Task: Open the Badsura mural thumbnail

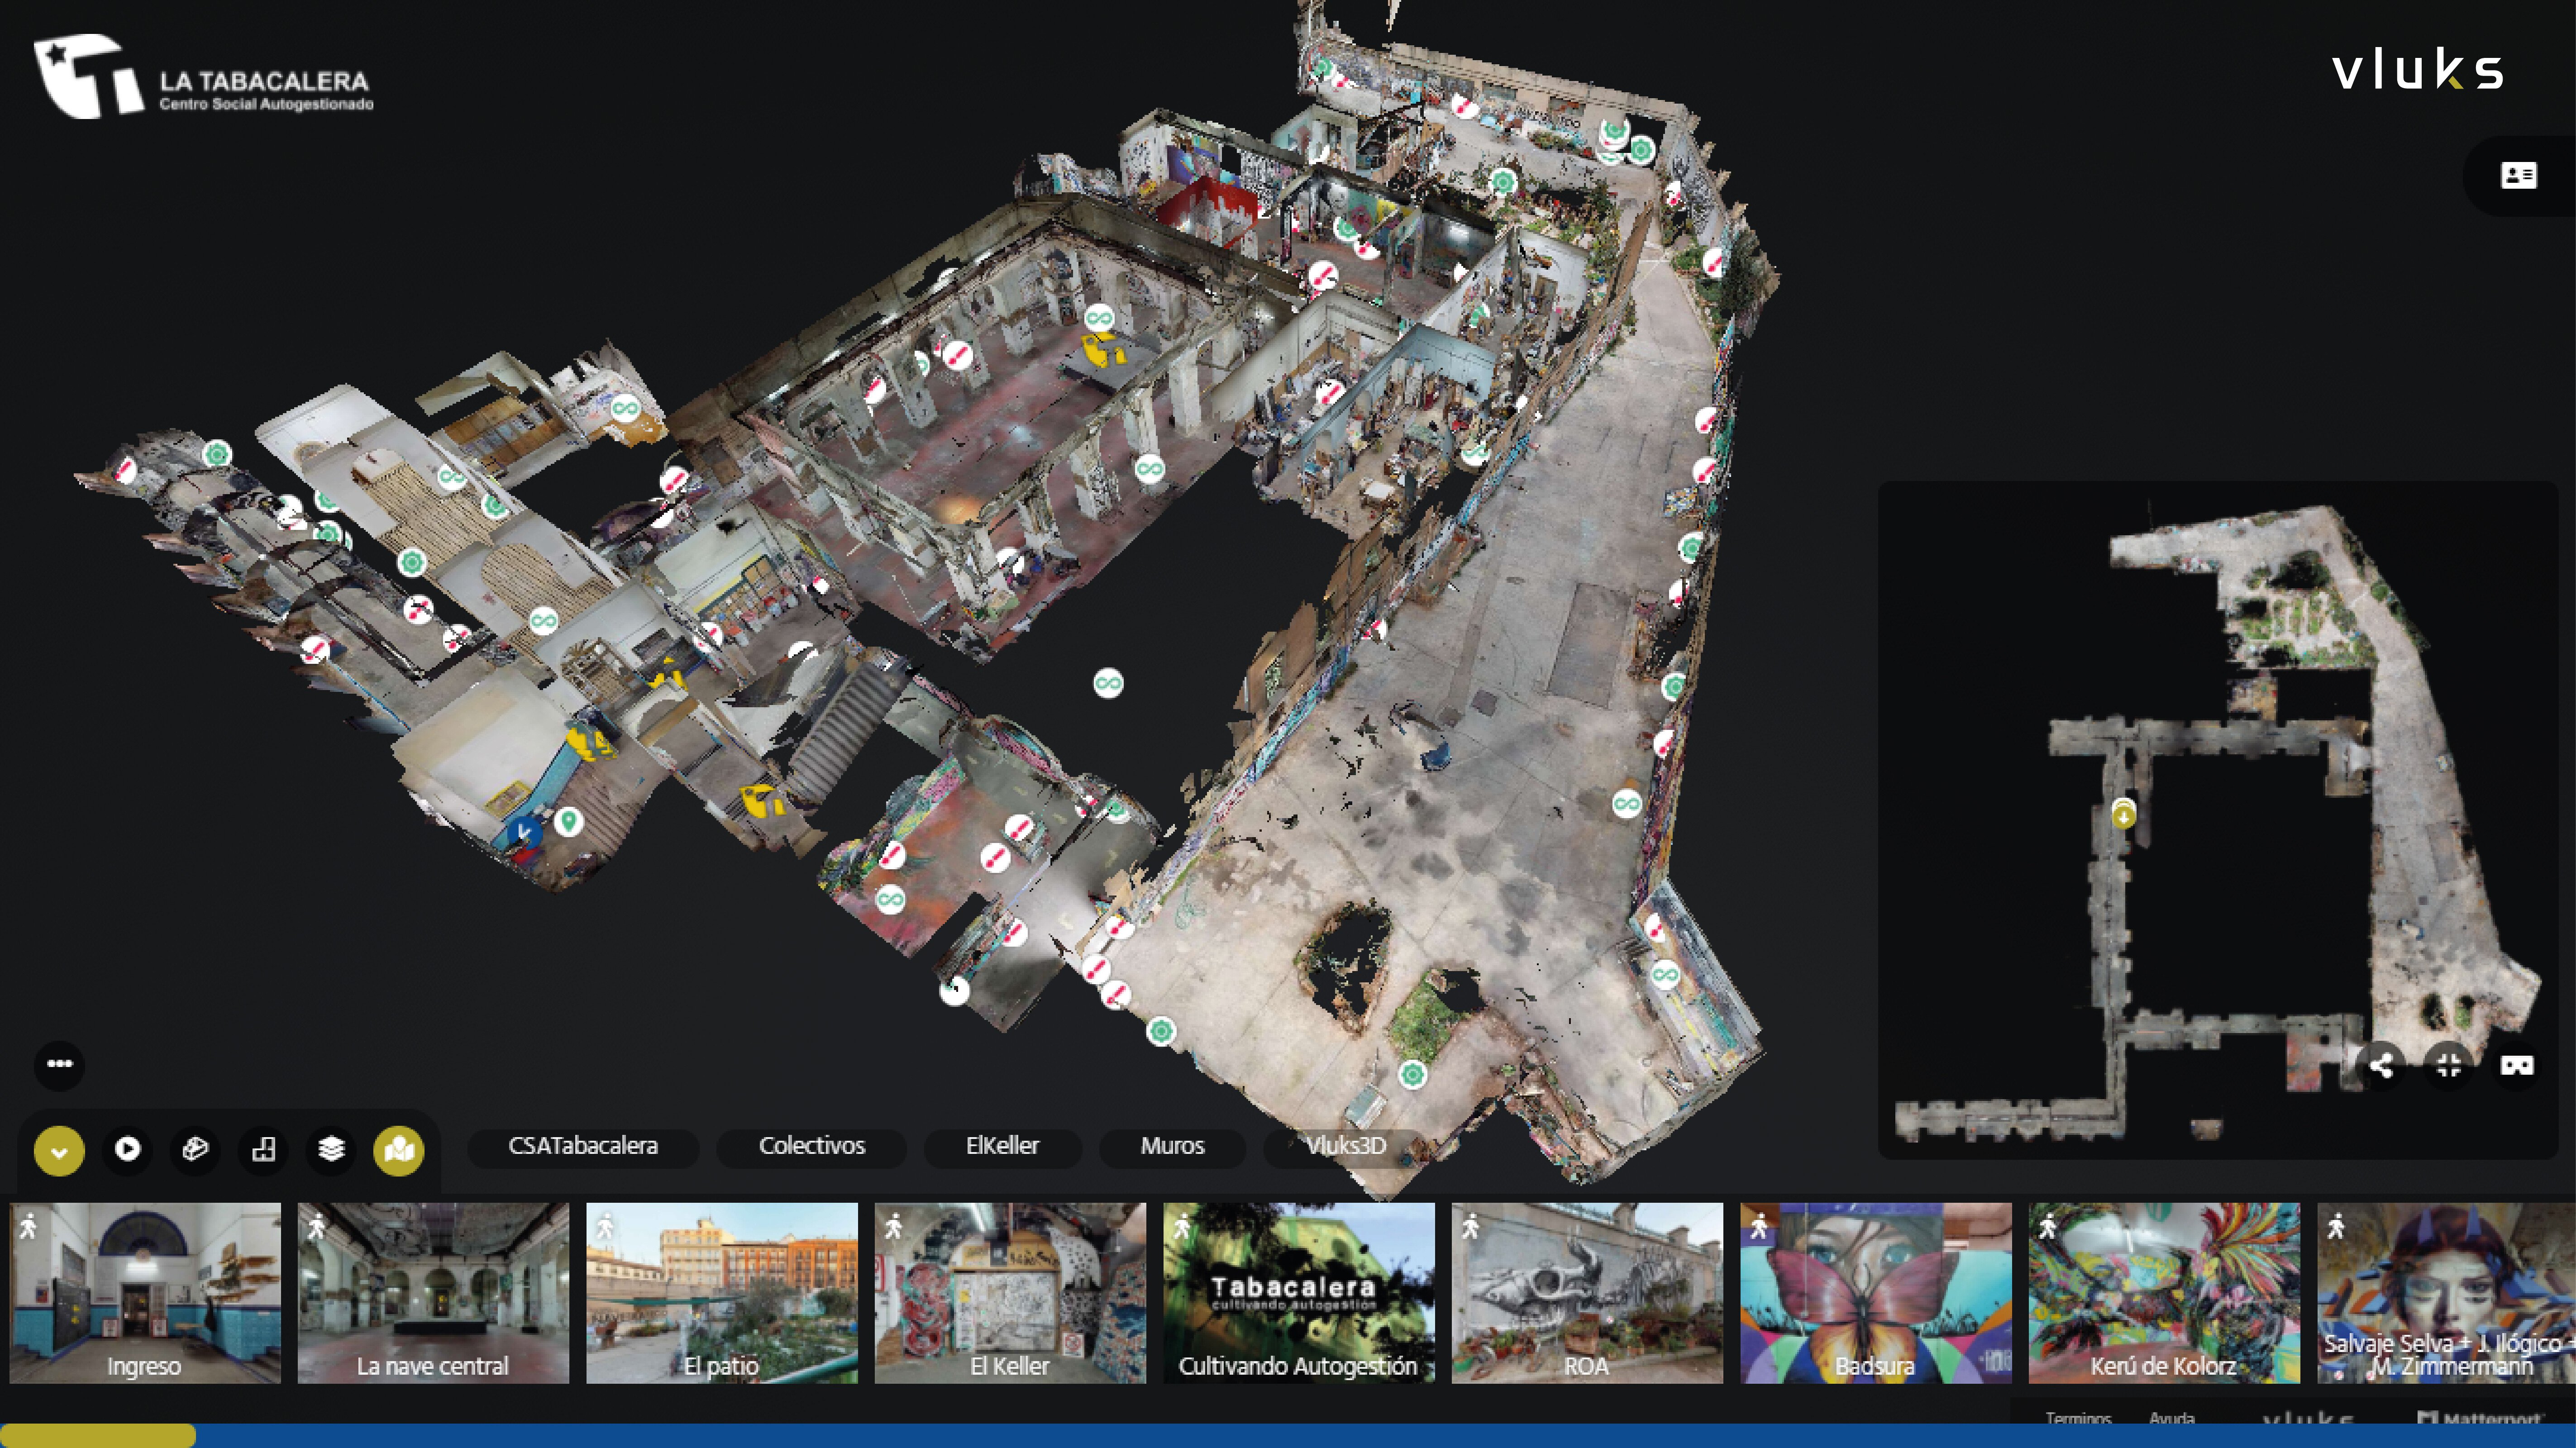Action: (1876, 1293)
